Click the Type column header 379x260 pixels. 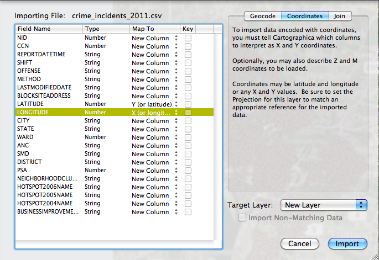(x=105, y=29)
